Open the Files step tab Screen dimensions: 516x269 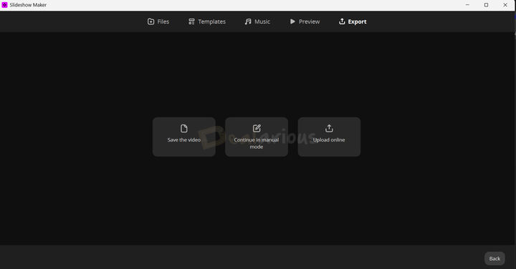coord(158,21)
